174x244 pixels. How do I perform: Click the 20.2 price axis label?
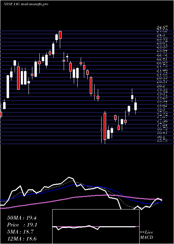coord(161,86)
